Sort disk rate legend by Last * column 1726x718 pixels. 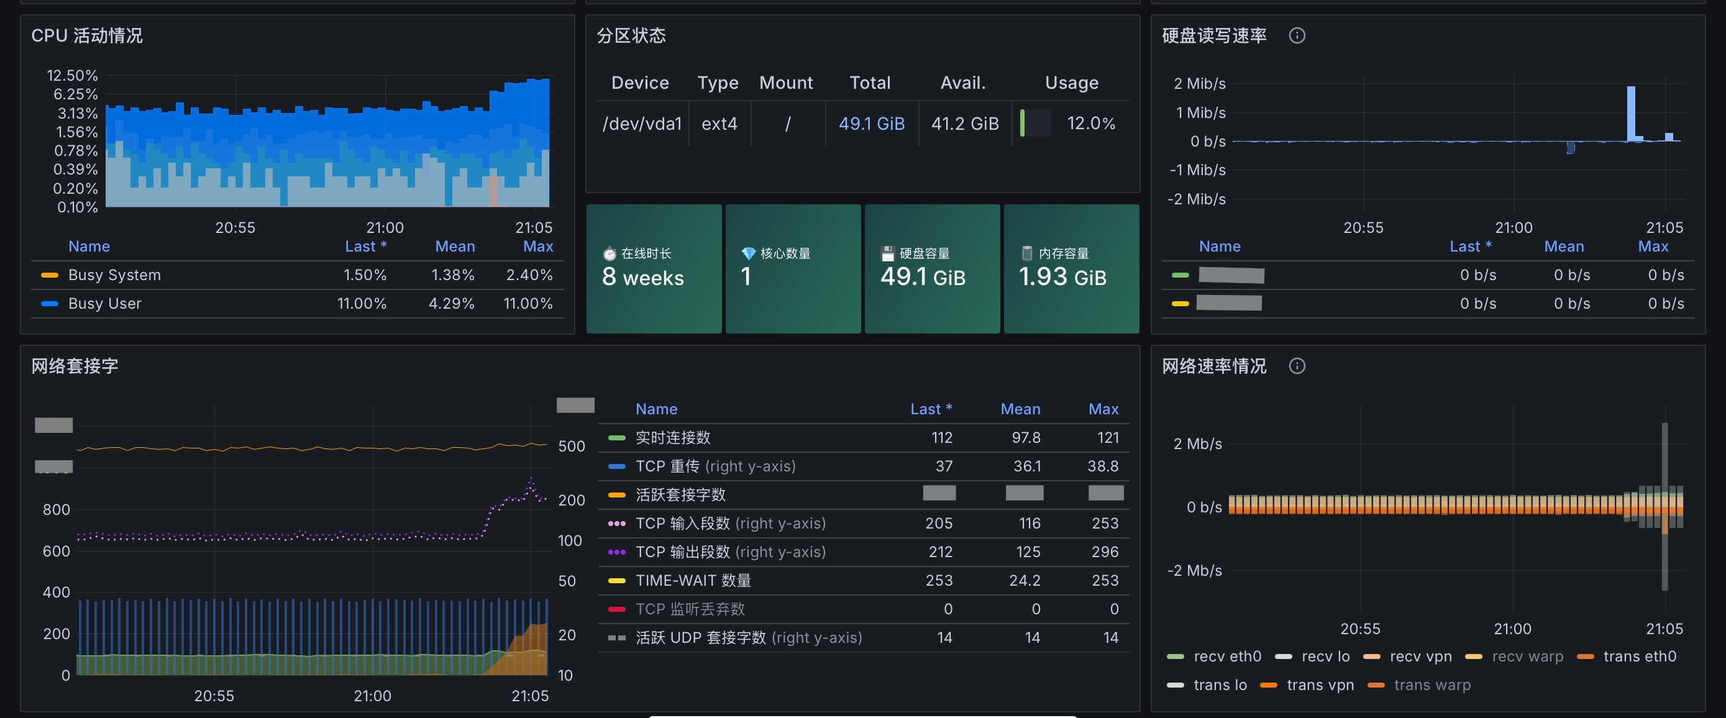click(1470, 247)
